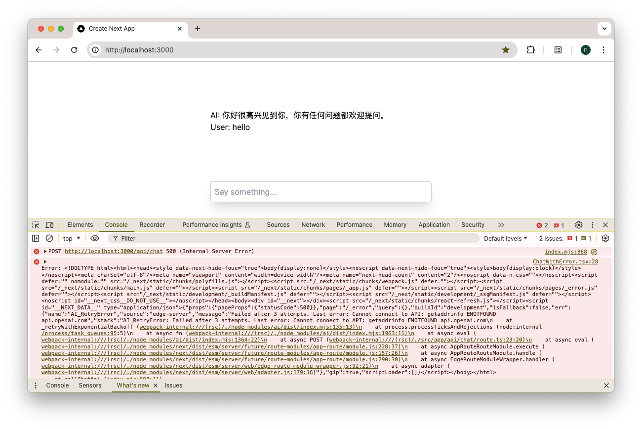Open the index.mjs:135:13 stack trace link
Screen dimensions: 642x429
coord(250,327)
